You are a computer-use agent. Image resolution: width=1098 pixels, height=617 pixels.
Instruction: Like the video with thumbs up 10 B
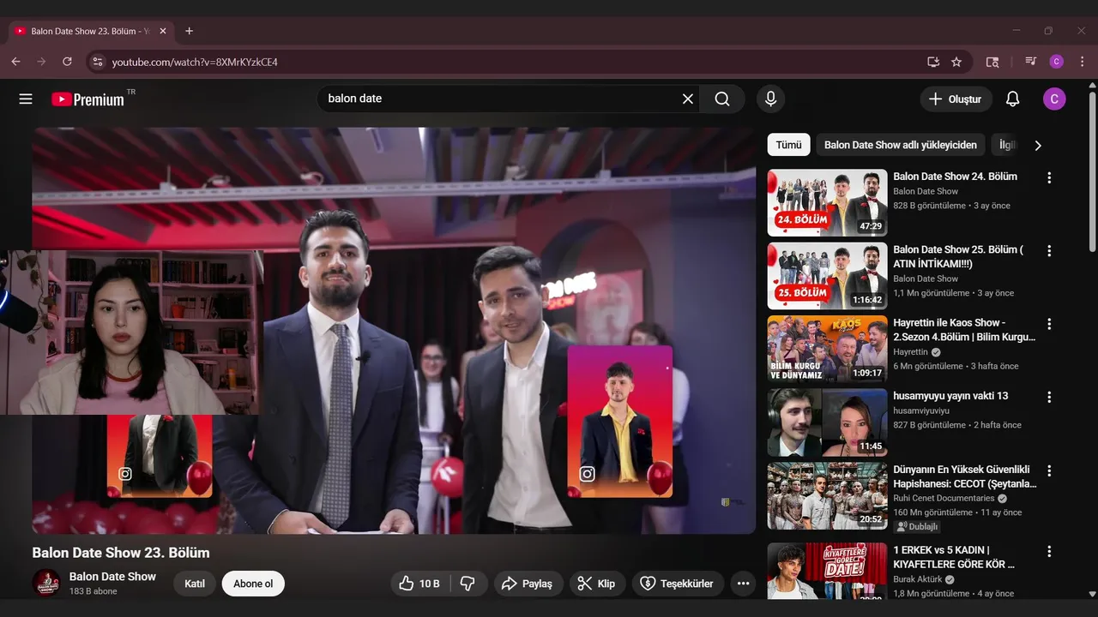tap(419, 584)
